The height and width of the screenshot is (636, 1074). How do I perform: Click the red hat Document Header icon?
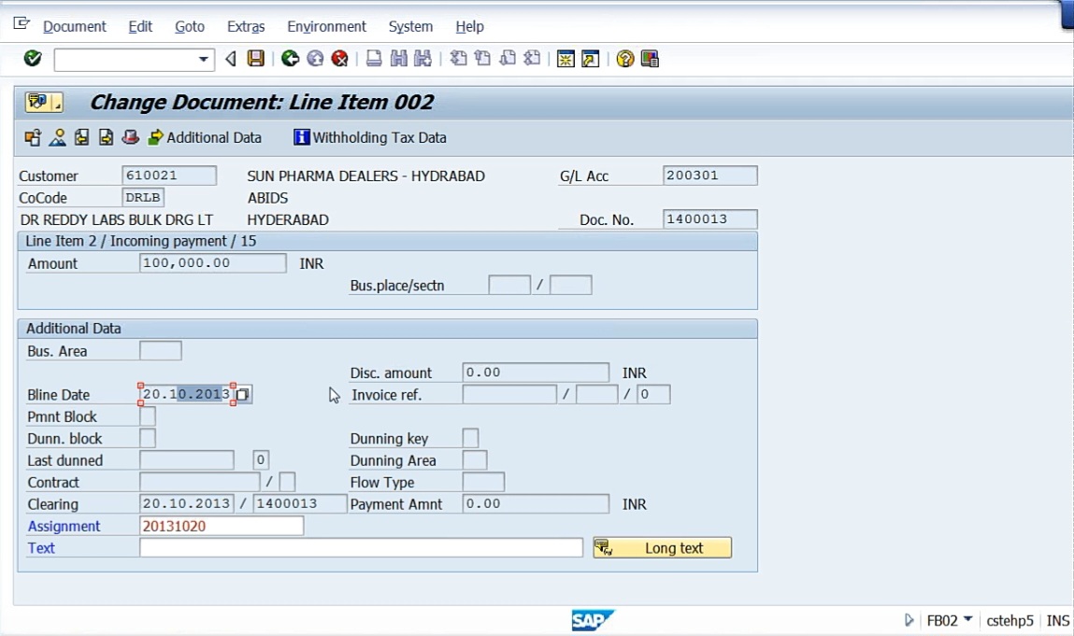[130, 137]
